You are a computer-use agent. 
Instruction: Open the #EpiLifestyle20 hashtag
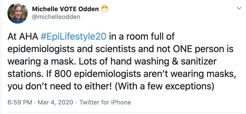point(73,37)
